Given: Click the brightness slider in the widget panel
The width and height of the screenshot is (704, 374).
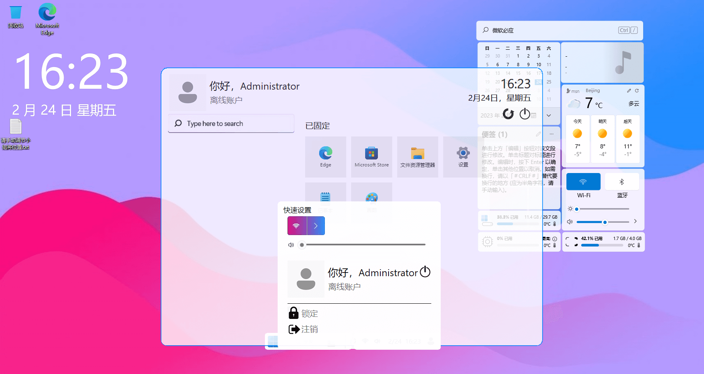Looking at the screenshot, I should pyautogui.click(x=603, y=209).
